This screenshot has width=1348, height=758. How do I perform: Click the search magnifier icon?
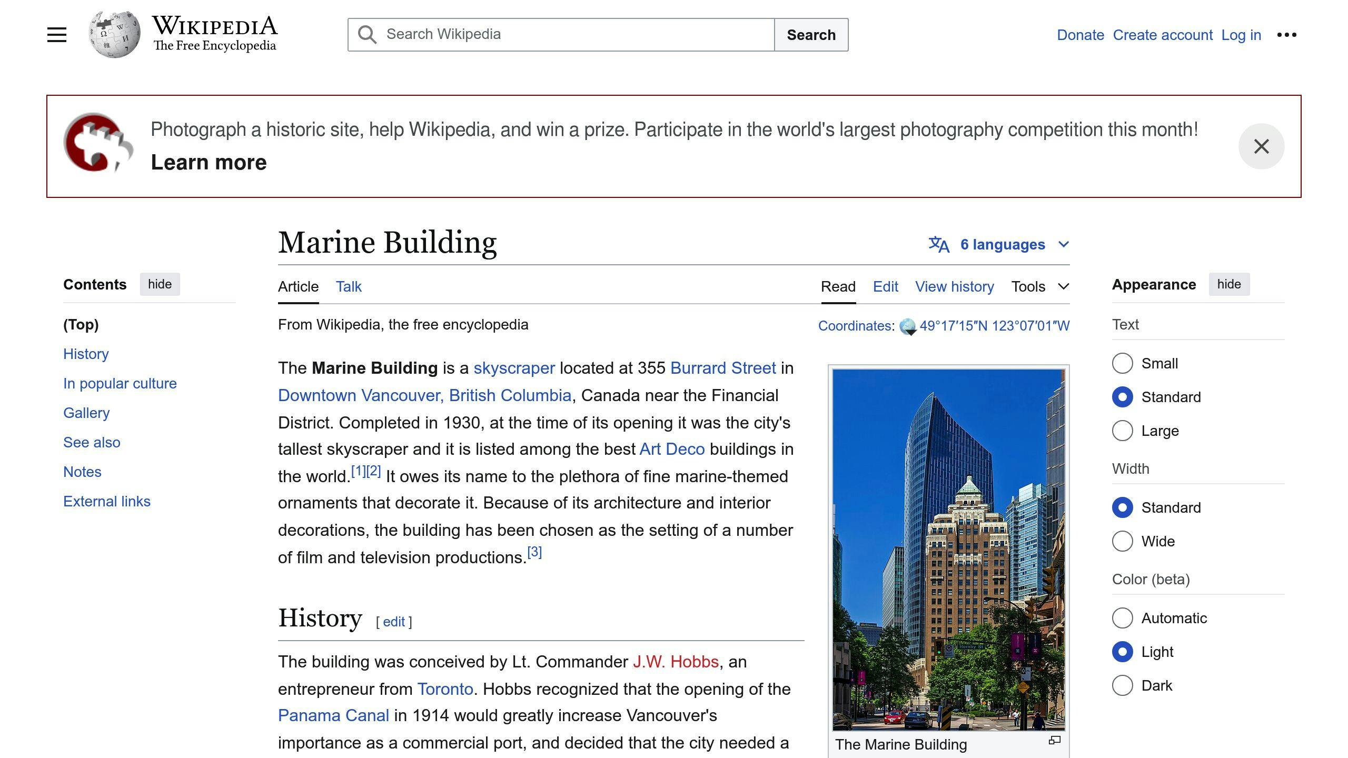point(368,34)
